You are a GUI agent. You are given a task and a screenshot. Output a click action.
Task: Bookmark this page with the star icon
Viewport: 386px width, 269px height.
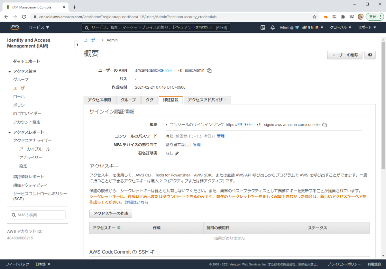click(x=315, y=17)
